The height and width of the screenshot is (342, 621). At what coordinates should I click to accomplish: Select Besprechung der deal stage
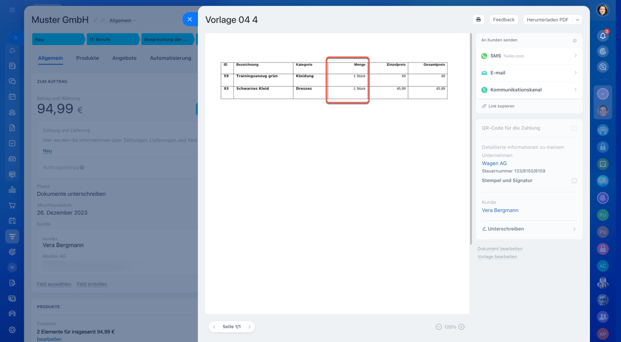pyautogui.click(x=167, y=39)
